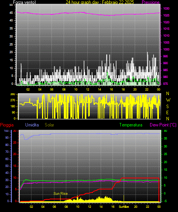The width and height of the screenshot is (178, 212).
Task: Click the red 25 rain axis value
Action: (15, 142)
